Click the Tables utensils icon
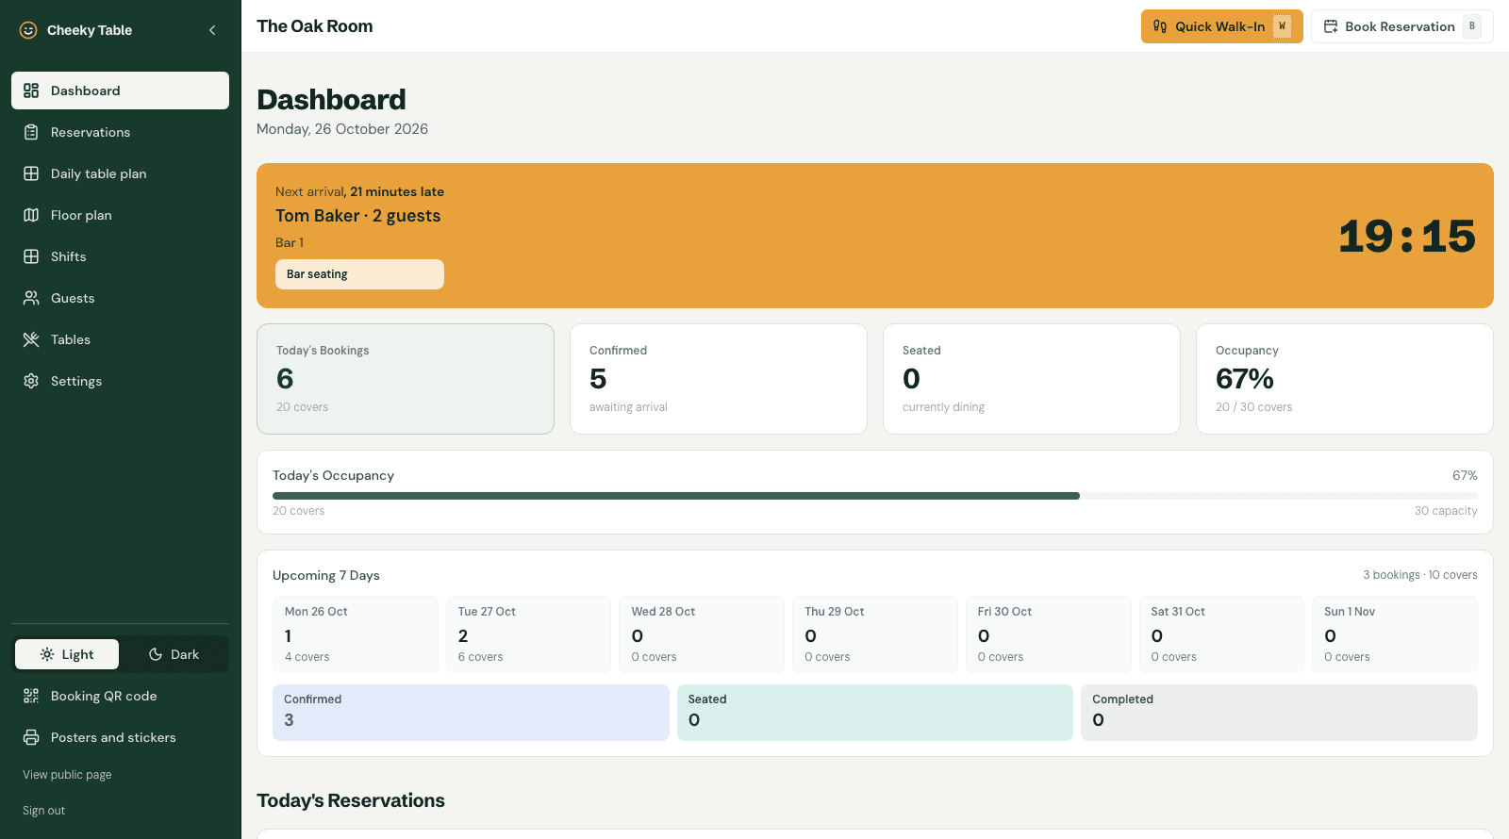Screen dimensions: 1509x839 pyautogui.click(x=31, y=339)
